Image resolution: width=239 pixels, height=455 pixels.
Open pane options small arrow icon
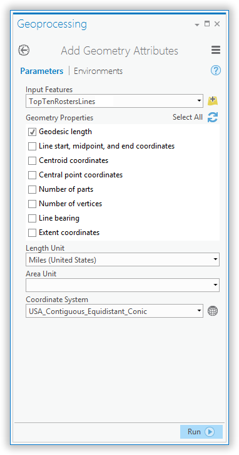197,24
